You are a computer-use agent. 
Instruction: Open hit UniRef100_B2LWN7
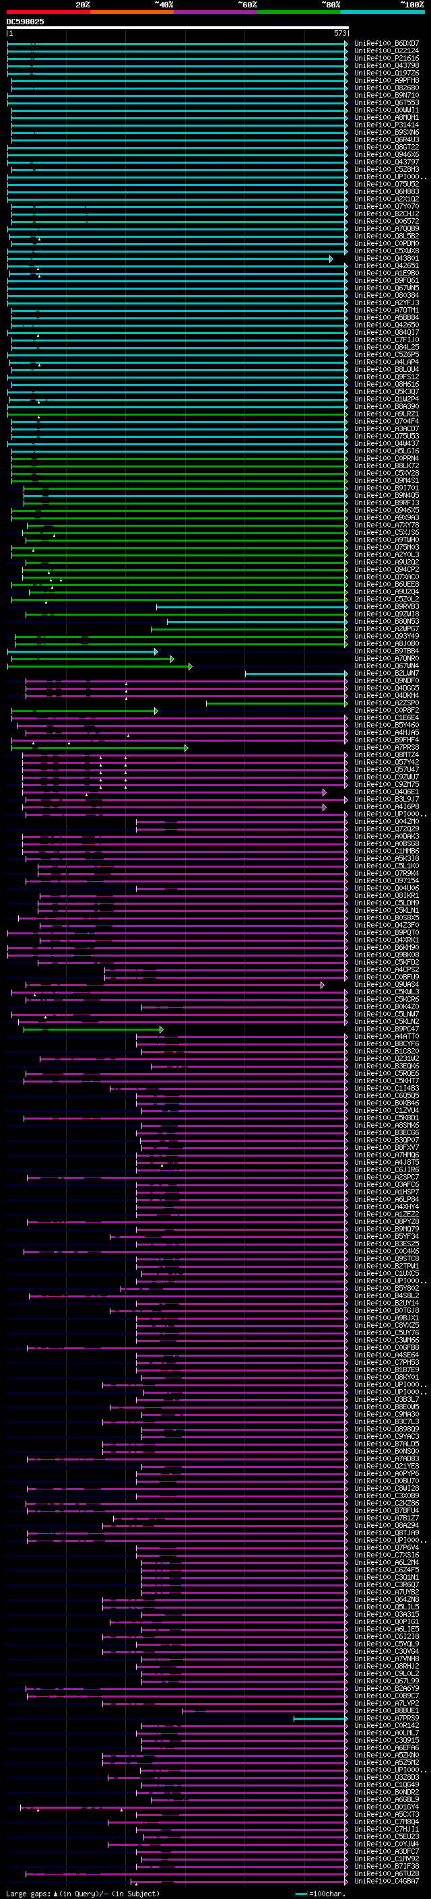tap(387, 674)
